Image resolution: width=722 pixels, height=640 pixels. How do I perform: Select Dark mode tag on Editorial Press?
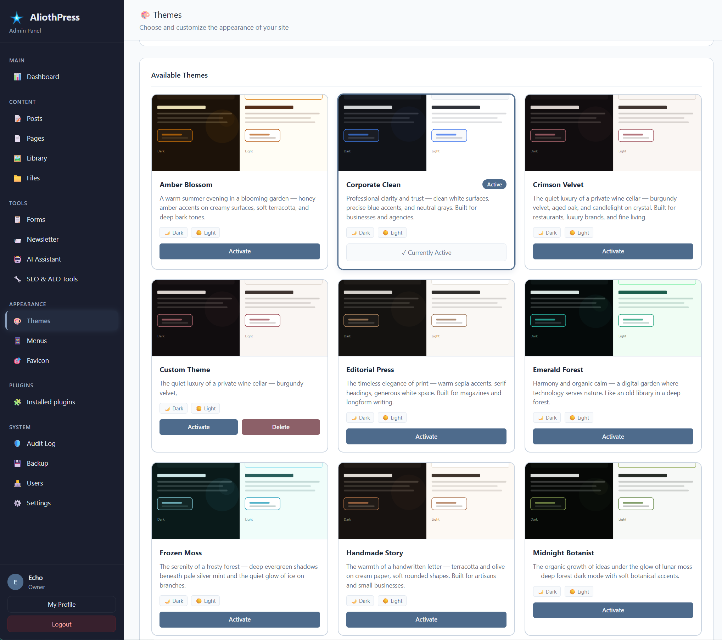(360, 418)
